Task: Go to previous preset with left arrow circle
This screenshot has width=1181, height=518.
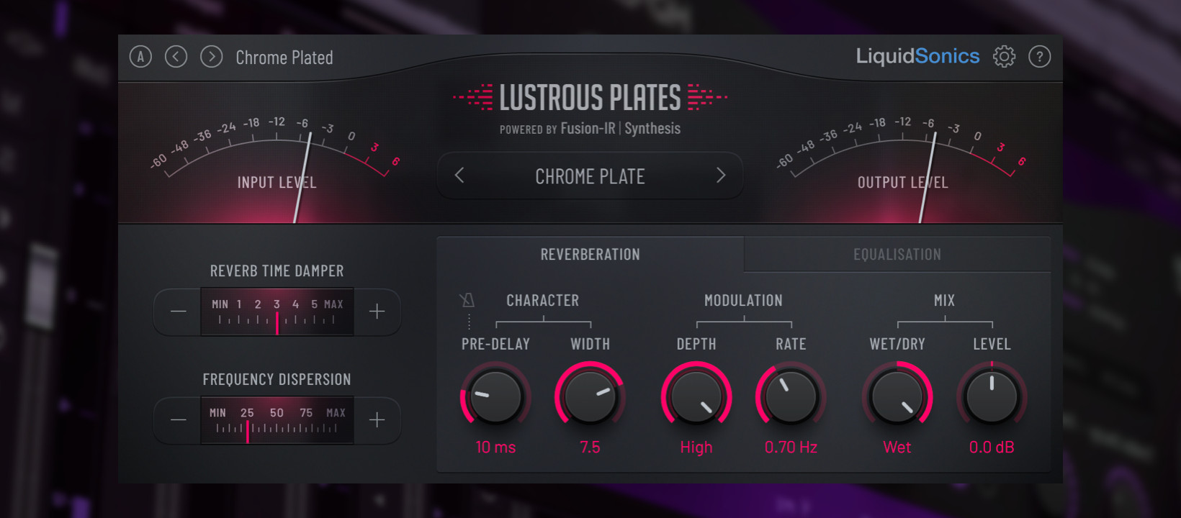Action: tap(176, 57)
